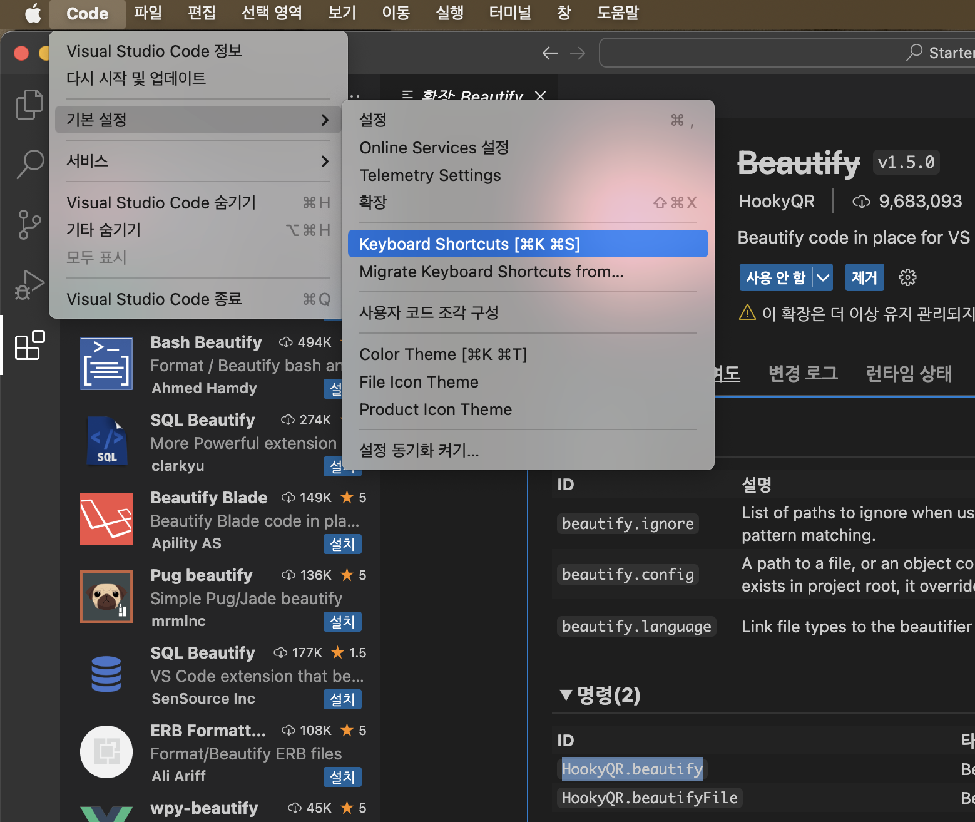Image resolution: width=975 pixels, height=822 pixels.
Task: Open Source Control view in activity bar
Action: tap(29, 224)
